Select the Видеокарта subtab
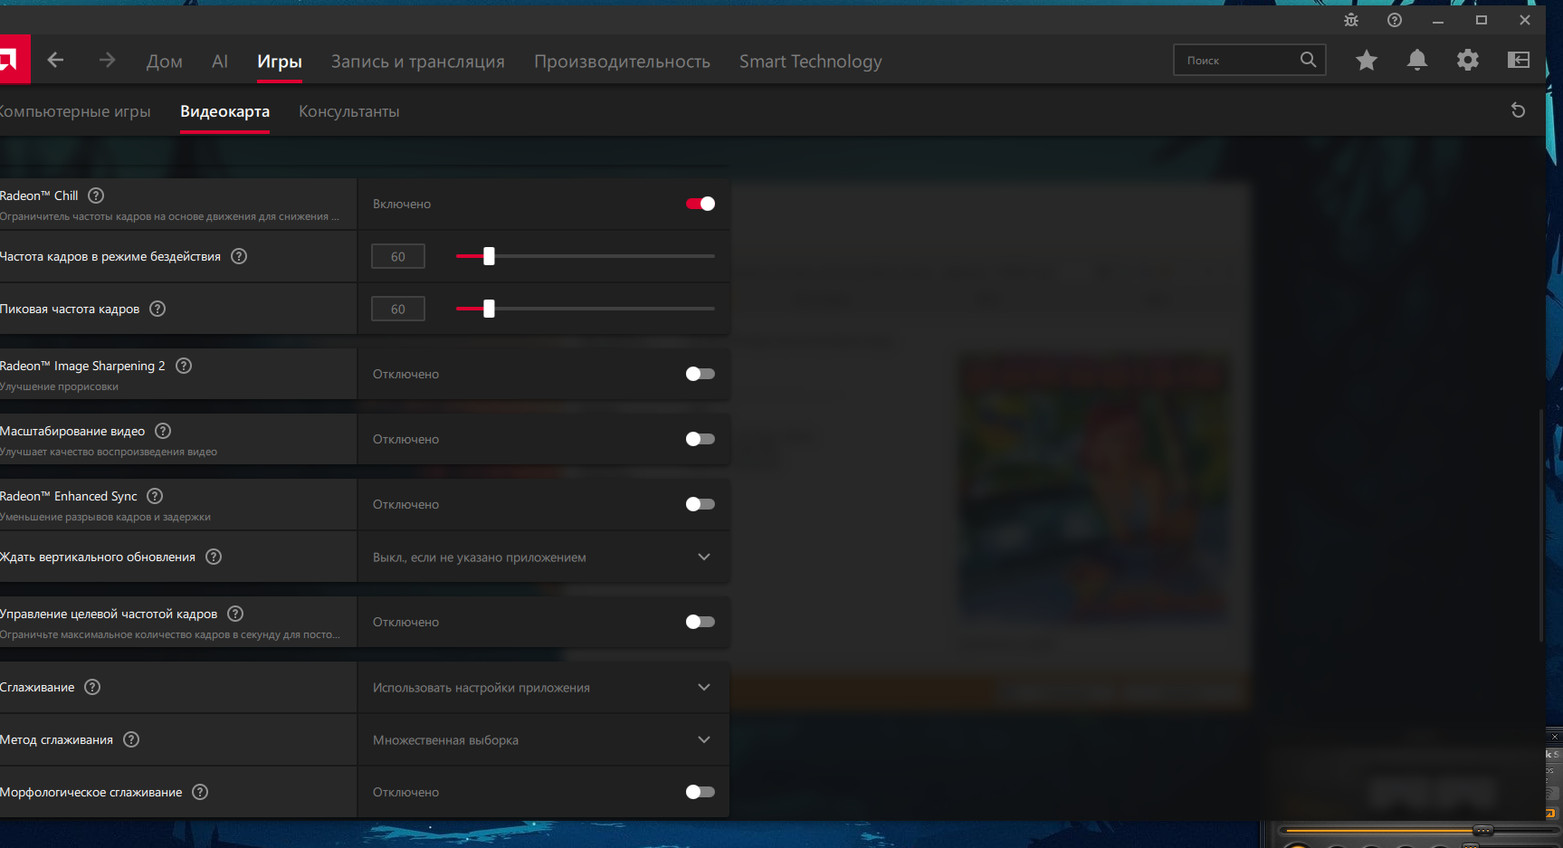The width and height of the screenshot is (1563, 848). click(x=224, y=111)
